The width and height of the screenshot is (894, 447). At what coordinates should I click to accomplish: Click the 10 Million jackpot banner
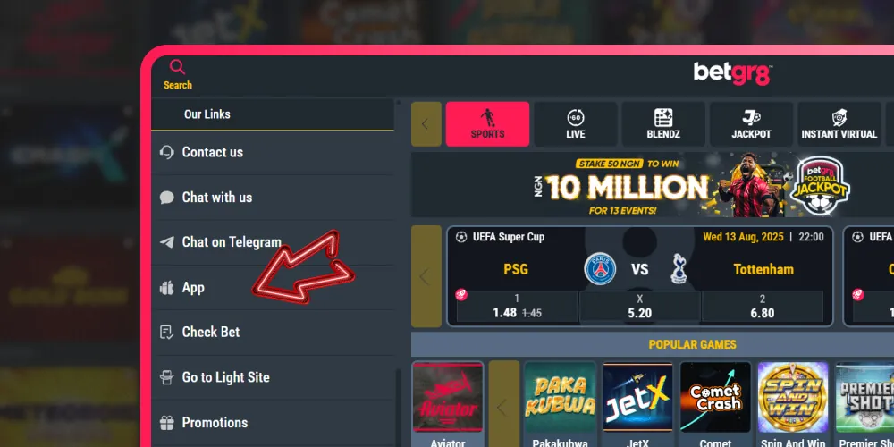click(653, 184)
